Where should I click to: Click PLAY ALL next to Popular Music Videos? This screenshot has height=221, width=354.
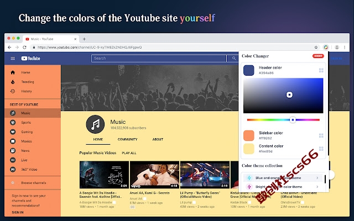[x=129, y=153]
